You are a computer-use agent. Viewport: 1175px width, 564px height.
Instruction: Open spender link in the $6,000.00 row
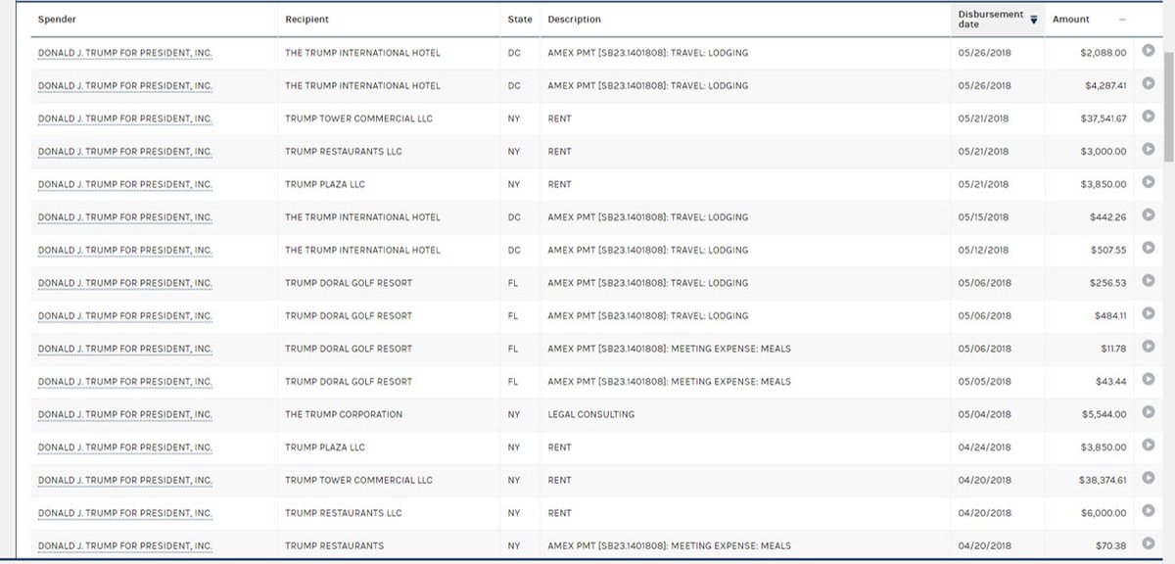tap(125, 513)
